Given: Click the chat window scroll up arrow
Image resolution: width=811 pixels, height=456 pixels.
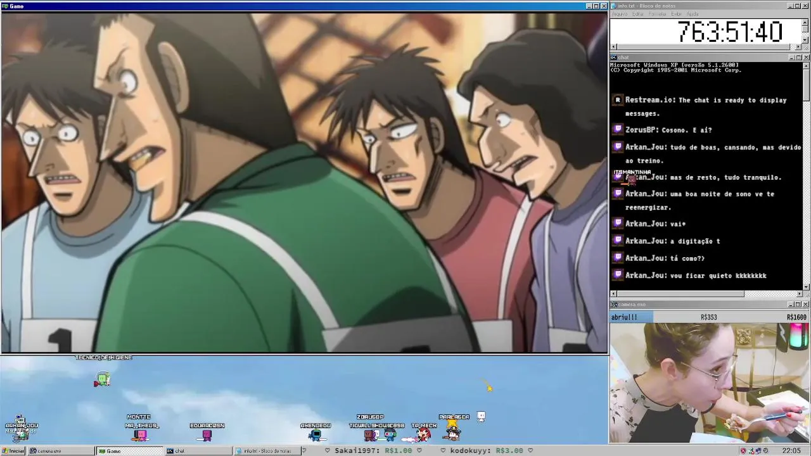Looking at the screenshot, I should pos(806,65).
